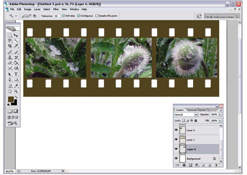The width and height of the screenshot is (247, 175).
Task: Enable Sample All Layers checkbox
Action: pos(97,16)
